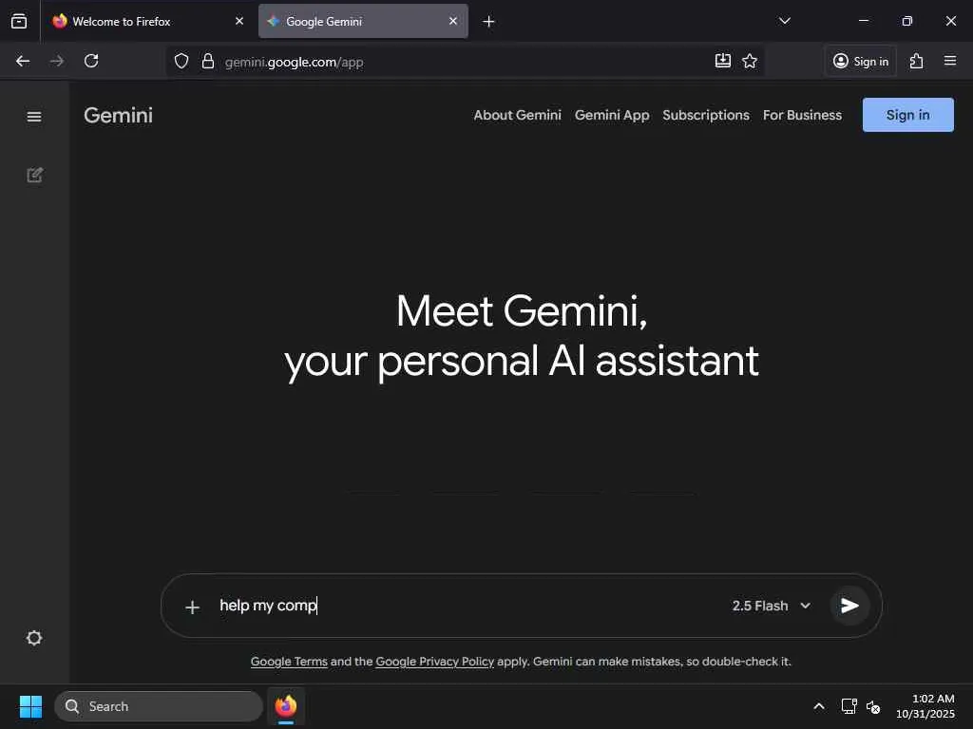The height and width of the screenshot is (729, 973).
Task: Open the tracking protection shield
Action: click(x=181, y=62)
